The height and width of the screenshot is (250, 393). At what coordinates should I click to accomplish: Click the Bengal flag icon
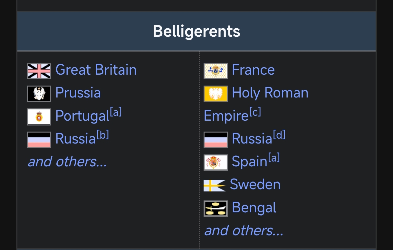coord(216,208)
